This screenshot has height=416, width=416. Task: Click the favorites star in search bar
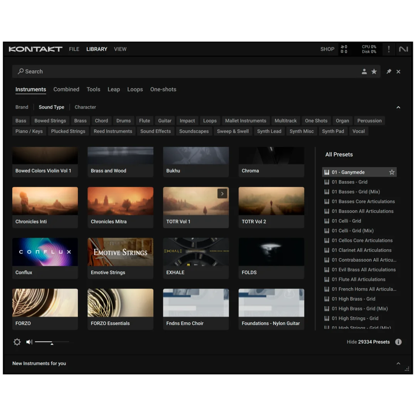point(374,72)
